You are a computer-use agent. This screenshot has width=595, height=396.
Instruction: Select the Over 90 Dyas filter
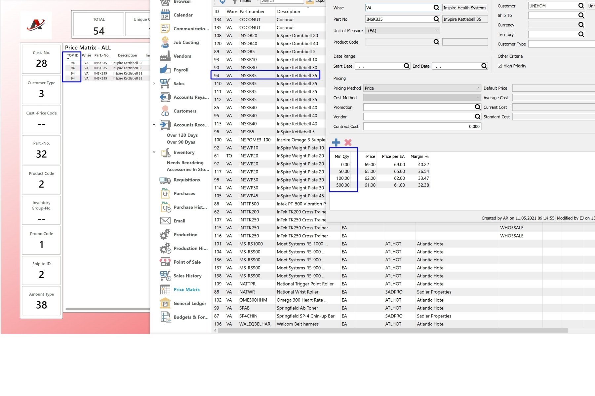(181, 142)
